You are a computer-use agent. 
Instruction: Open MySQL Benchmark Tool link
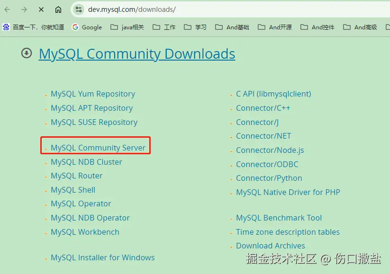(279, 218)
